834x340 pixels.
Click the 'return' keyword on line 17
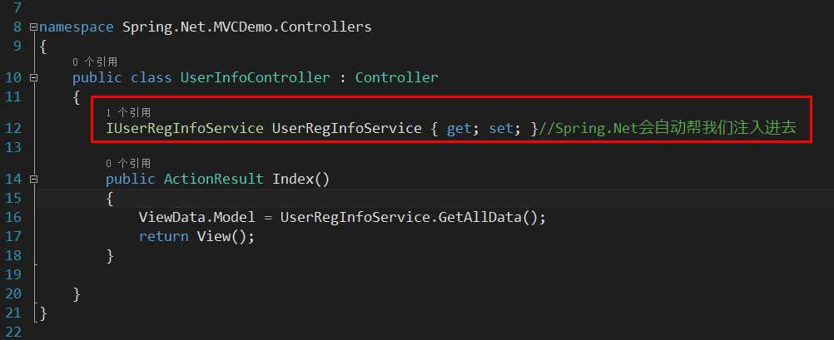click(x=164, y=236)
